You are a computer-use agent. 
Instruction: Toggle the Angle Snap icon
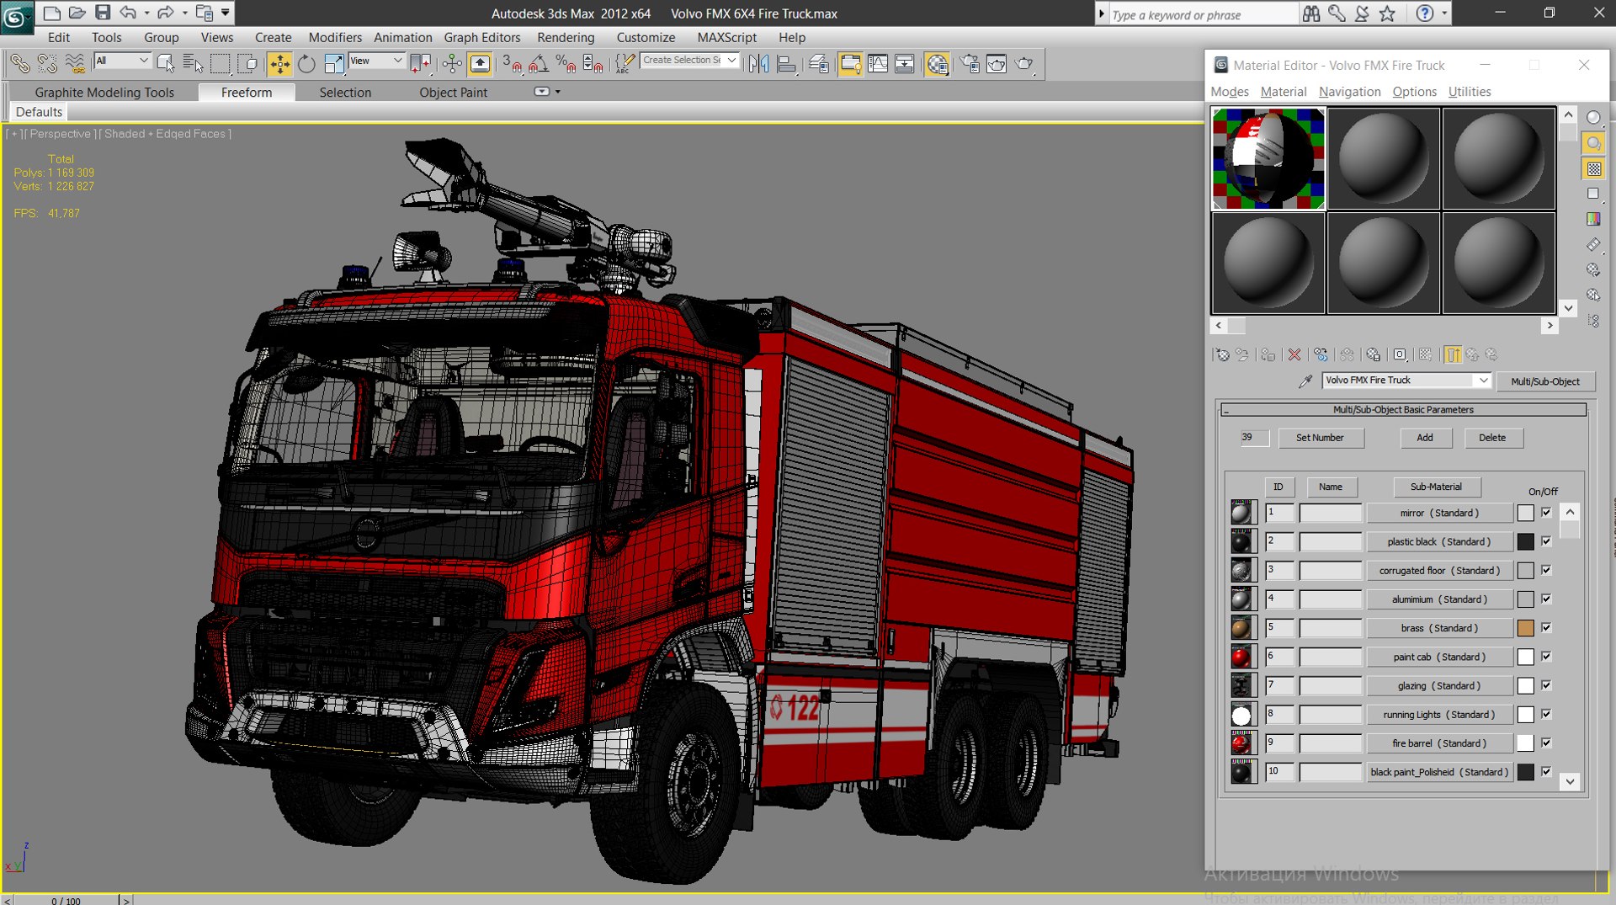(539, 64)
